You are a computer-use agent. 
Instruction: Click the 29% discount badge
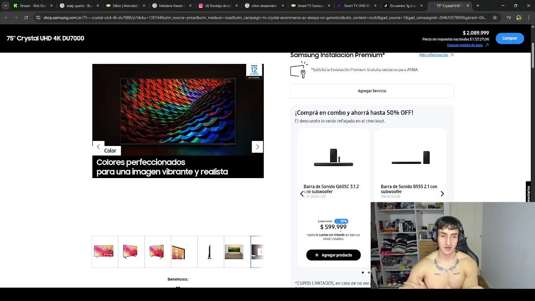[x=341, y=221]
